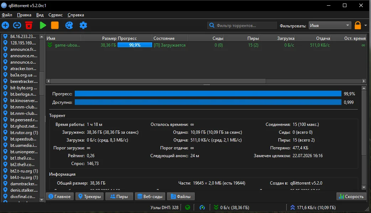This screenshot has width=371, height=213.
Task: Open the Правка menu
Action: pos(24,15)
